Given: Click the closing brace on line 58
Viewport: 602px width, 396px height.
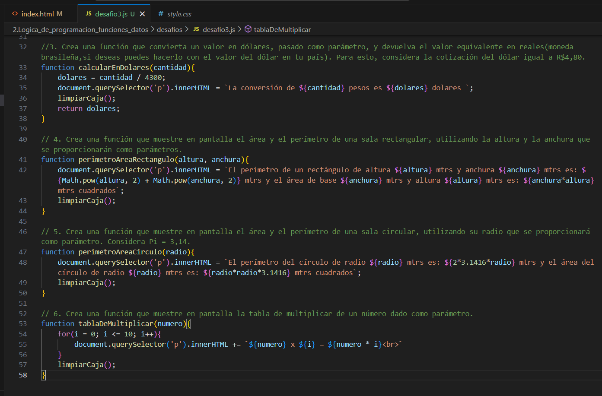Looking at the screenshot, I should pos(43,375).
